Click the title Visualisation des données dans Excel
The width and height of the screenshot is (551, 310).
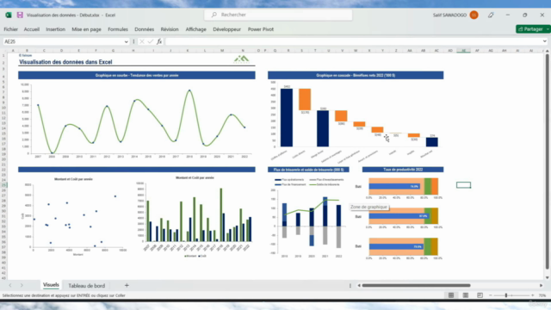pos(65,62)
